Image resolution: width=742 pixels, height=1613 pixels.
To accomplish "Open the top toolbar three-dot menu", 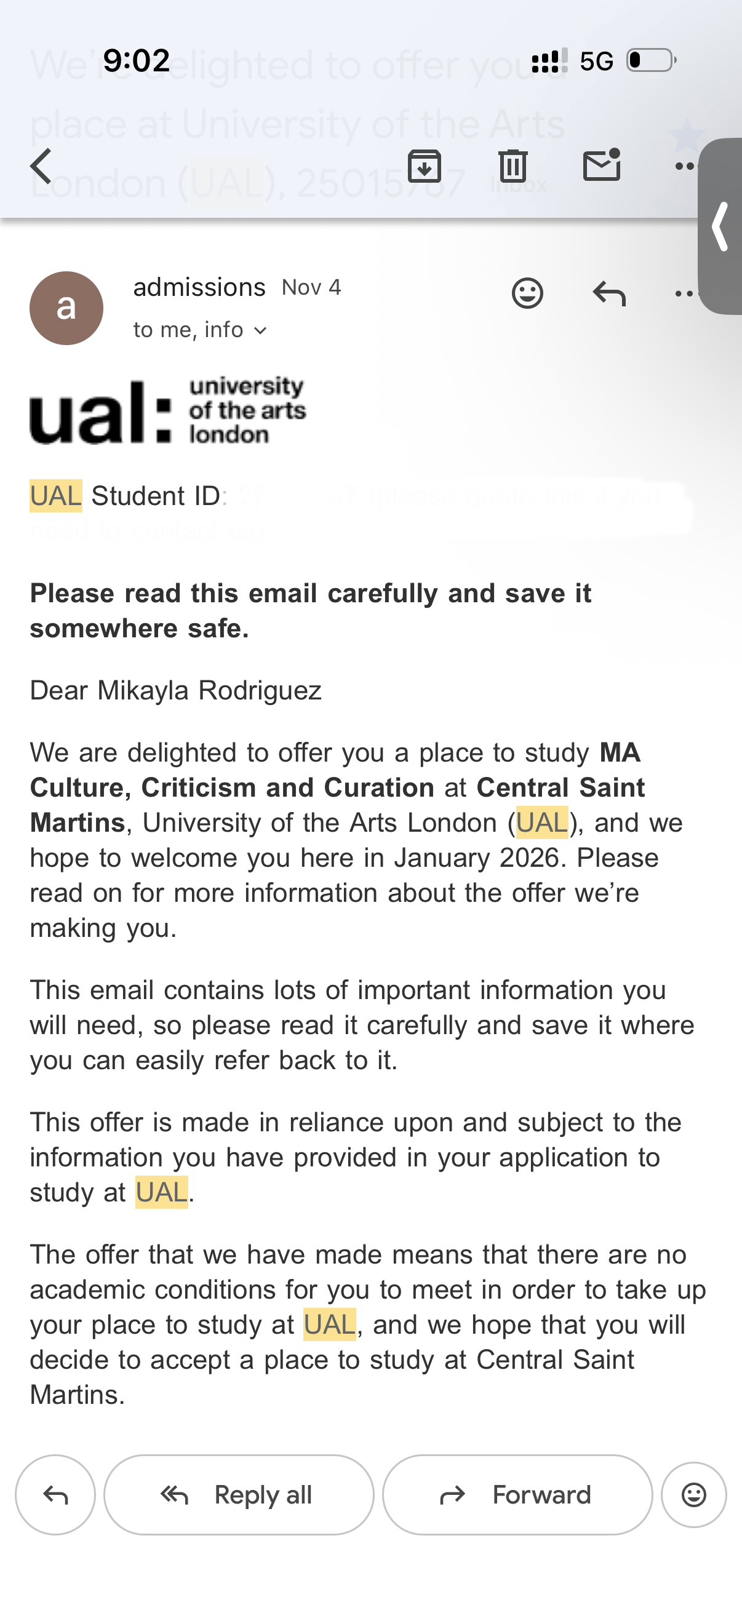I will click(x=684, y=167).
